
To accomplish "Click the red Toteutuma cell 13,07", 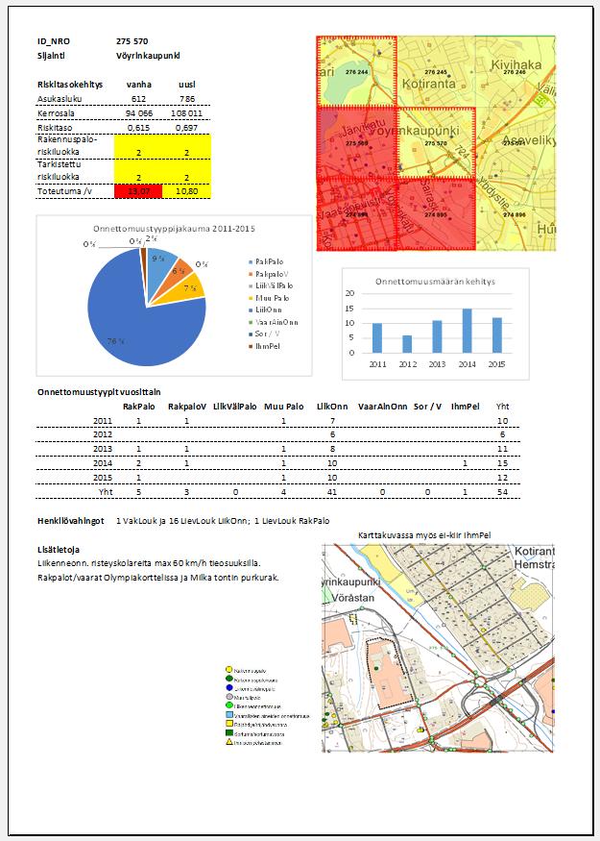I will pos(138,191).
